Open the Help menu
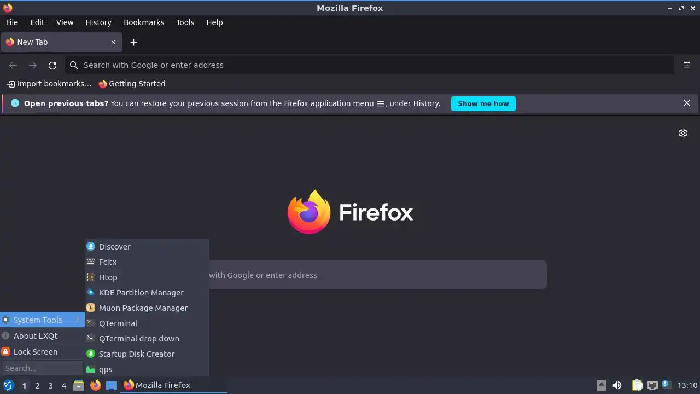The image size is (700, 394). pyautogui.click(x=214, y=22)
